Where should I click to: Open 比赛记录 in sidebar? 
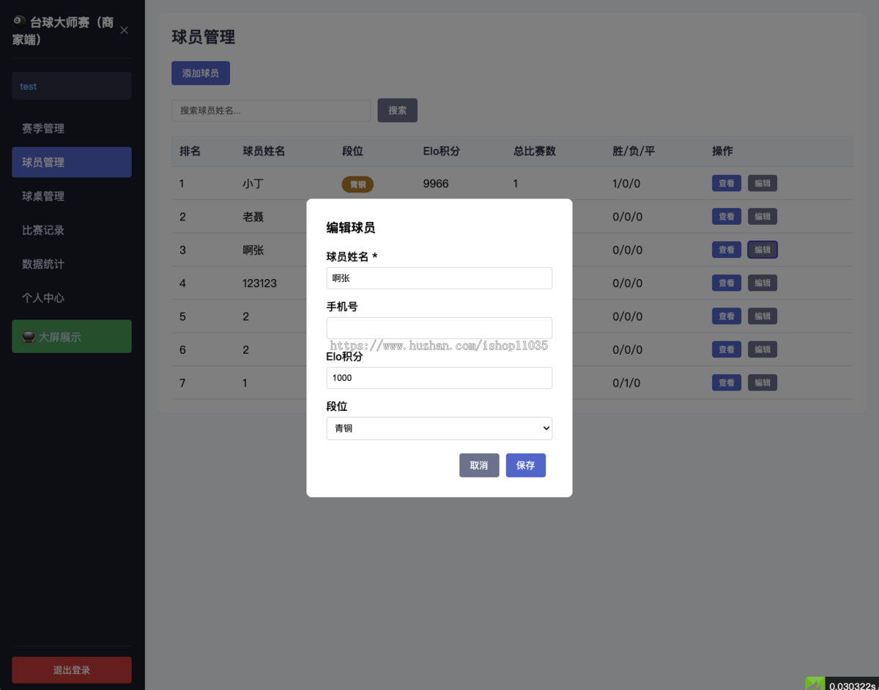[x=72, y=230]
